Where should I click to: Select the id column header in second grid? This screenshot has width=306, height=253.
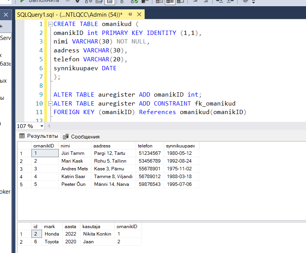(x=37, y=227)
